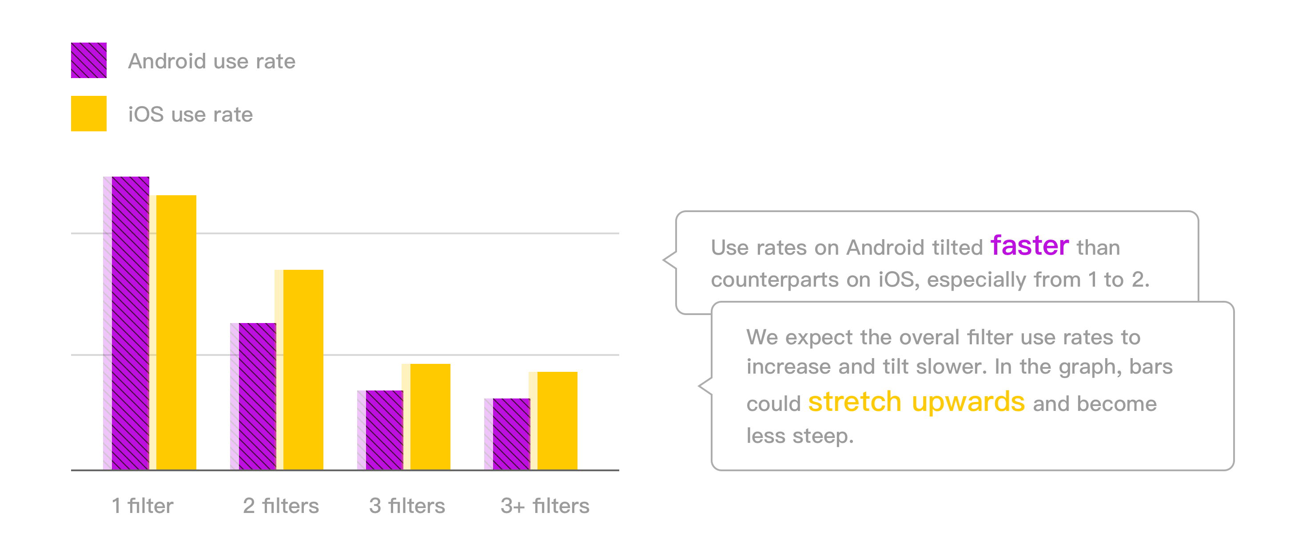
Task: Pick the Android bar for 3+ filters
Action: (x=511, y=434)
